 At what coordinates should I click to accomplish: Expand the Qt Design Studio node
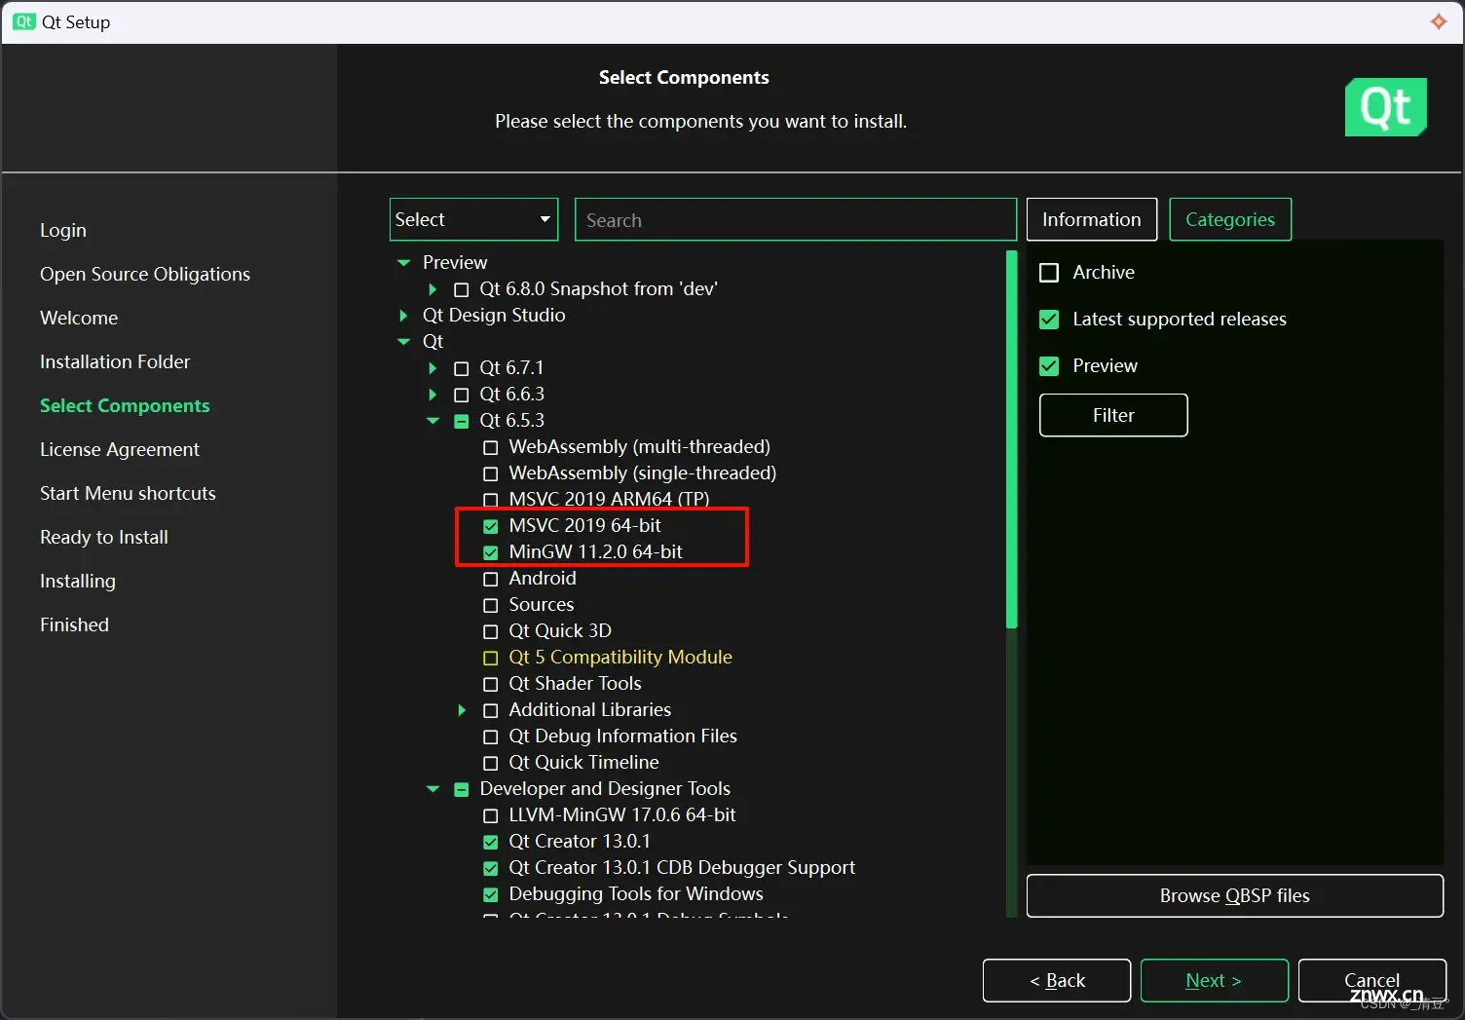point(403,316)
